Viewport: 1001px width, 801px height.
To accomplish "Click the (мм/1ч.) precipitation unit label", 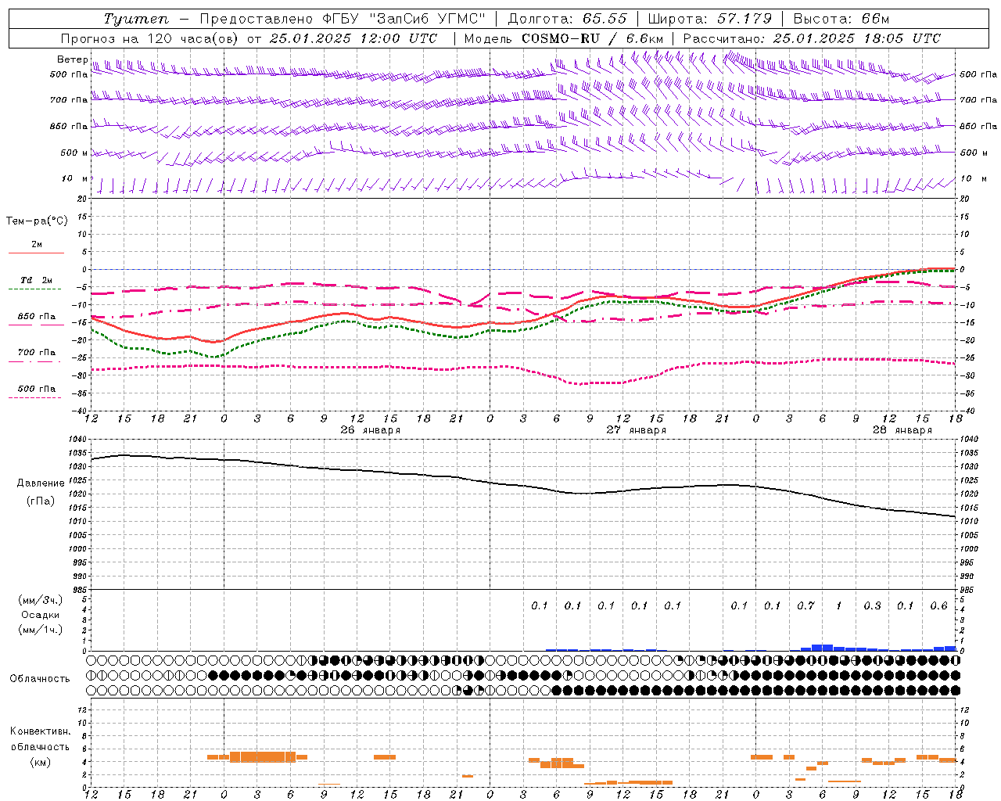I will point(41,630).
